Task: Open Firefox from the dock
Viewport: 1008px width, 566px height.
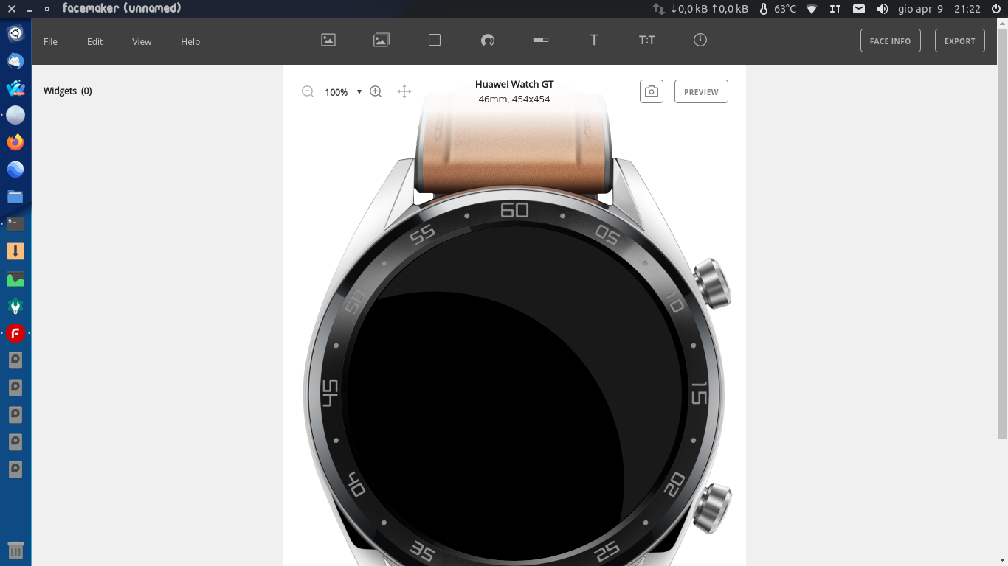Action: click(x=15, y=141)
